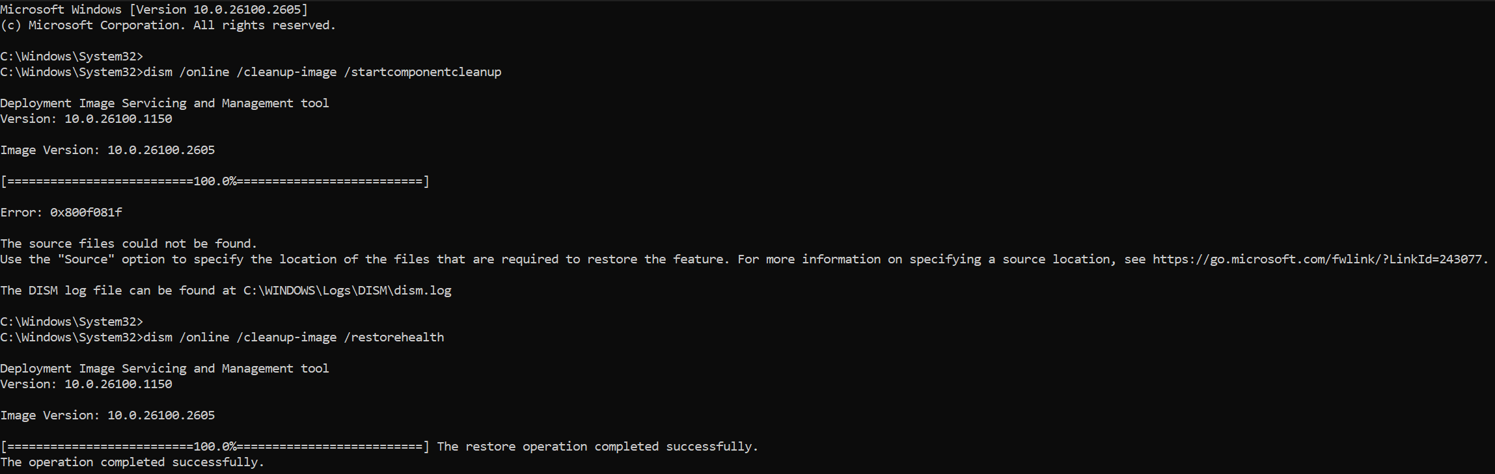Click the Microsoft Corporation copyright line
This screenshot has height=474, width=1495.
(168, 25)
